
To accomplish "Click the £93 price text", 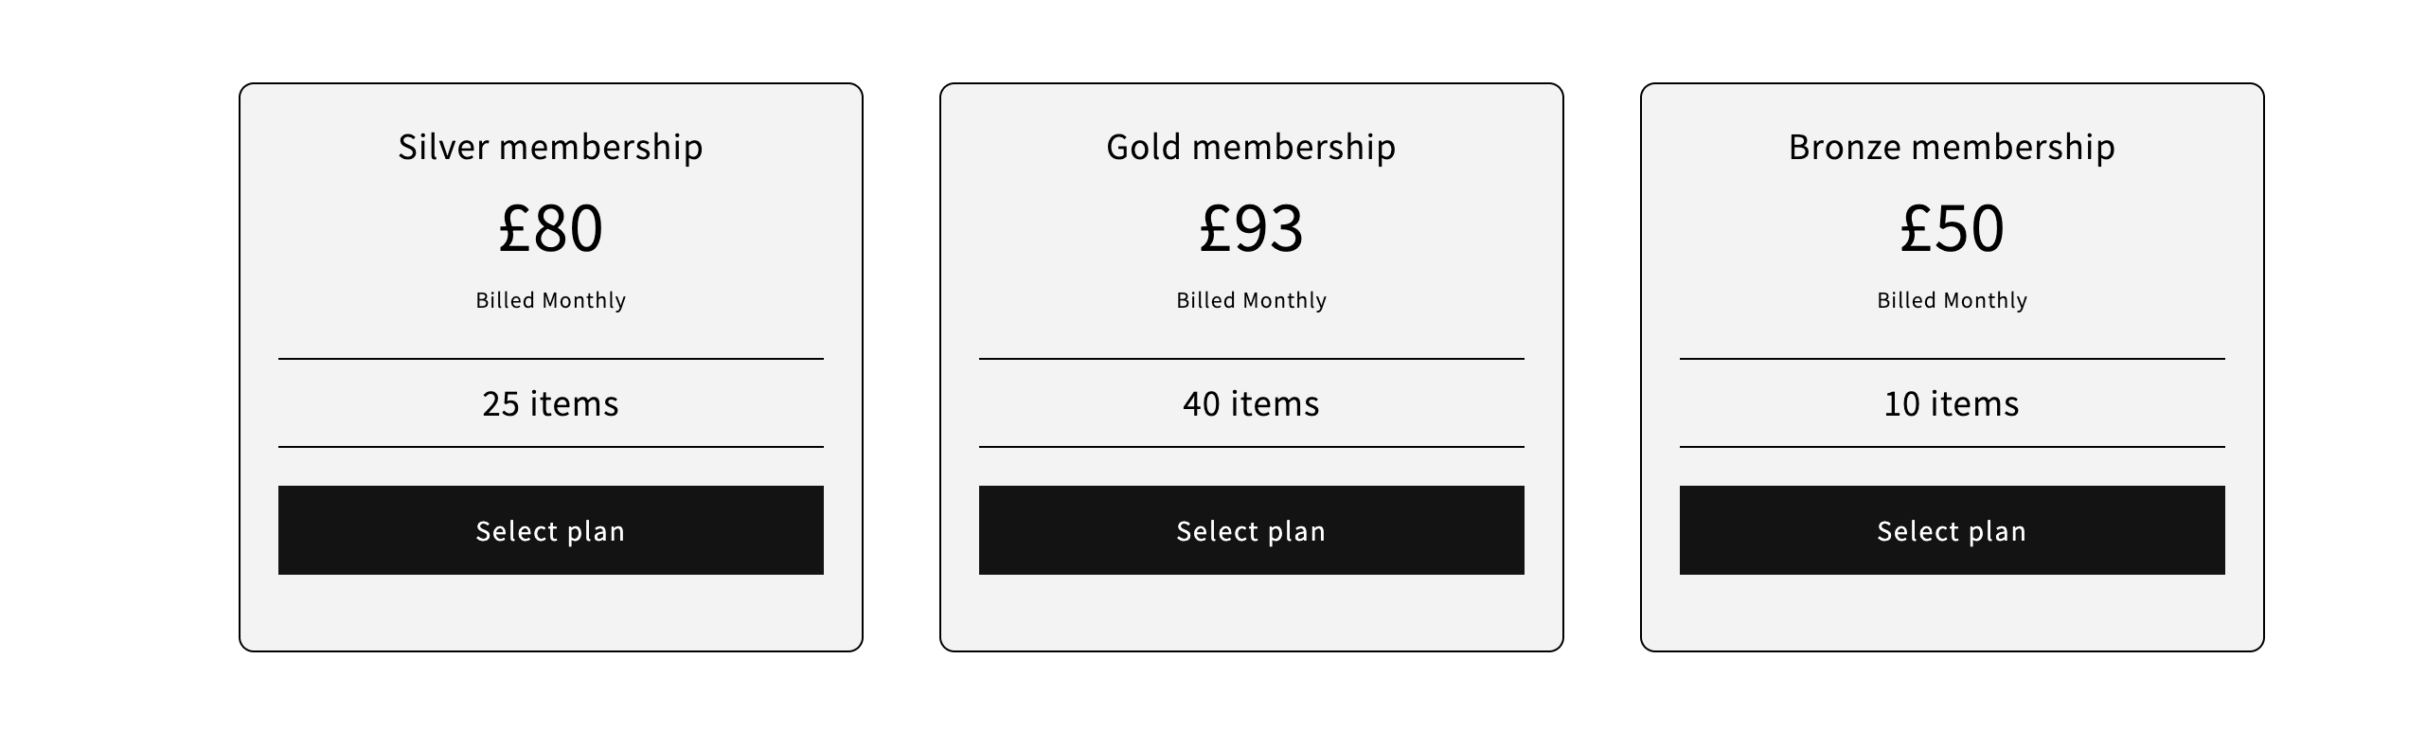I will coord(1251,228).
